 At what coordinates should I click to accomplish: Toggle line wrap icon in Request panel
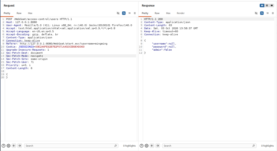tap(124, 13)
